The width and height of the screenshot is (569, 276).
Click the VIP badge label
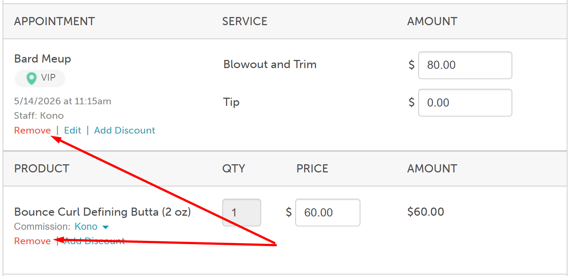point(40,78)
